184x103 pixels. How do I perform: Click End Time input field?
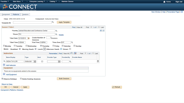pos(43,42)
